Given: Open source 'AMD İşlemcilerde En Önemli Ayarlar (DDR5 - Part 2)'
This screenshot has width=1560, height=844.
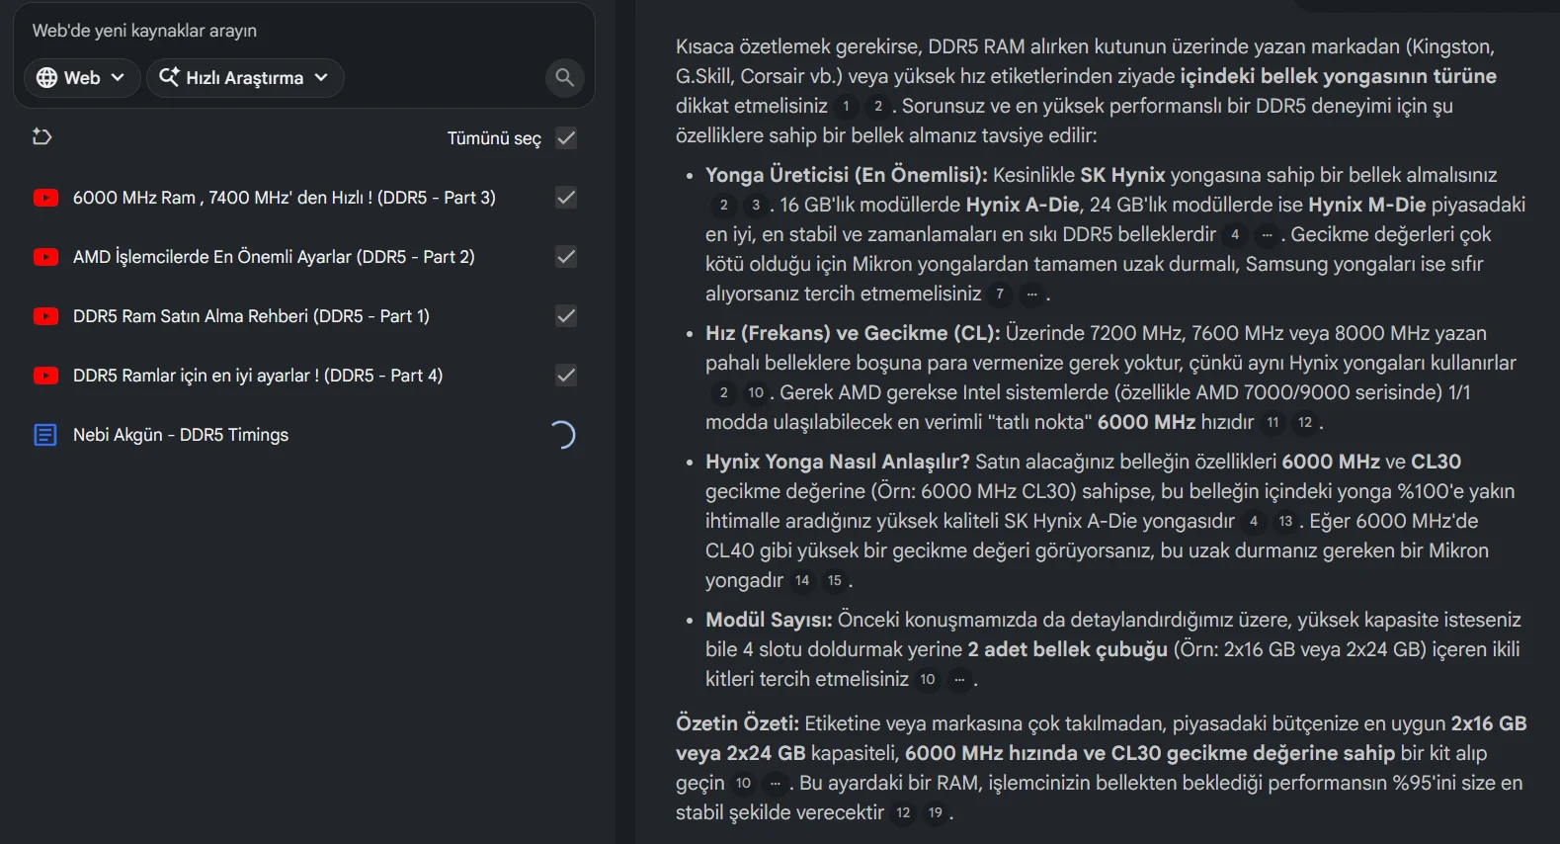Looking at the screenshot, I should 274,257.
